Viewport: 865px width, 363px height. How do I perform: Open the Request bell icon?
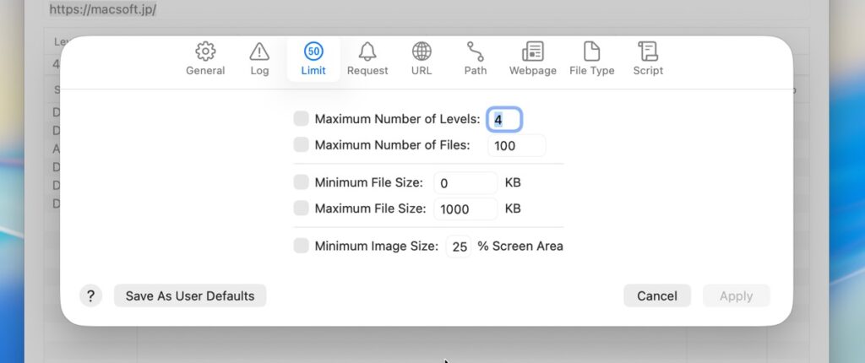tap(367, 52)
